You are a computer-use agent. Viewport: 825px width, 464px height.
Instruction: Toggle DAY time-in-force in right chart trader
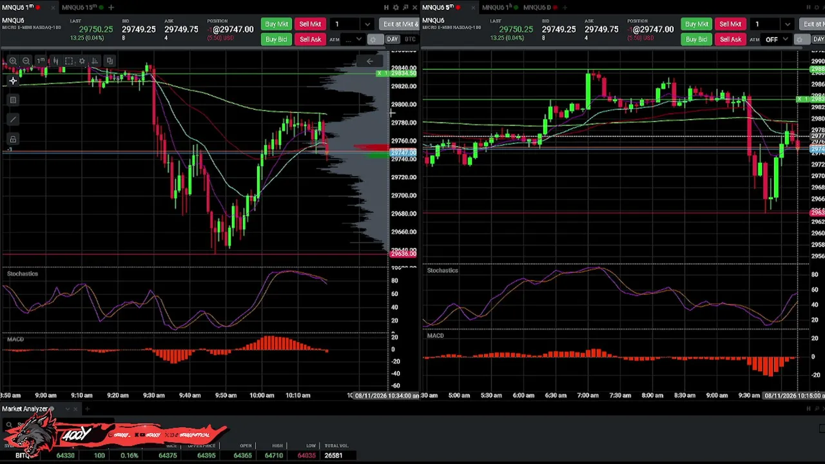click(819, 39)
